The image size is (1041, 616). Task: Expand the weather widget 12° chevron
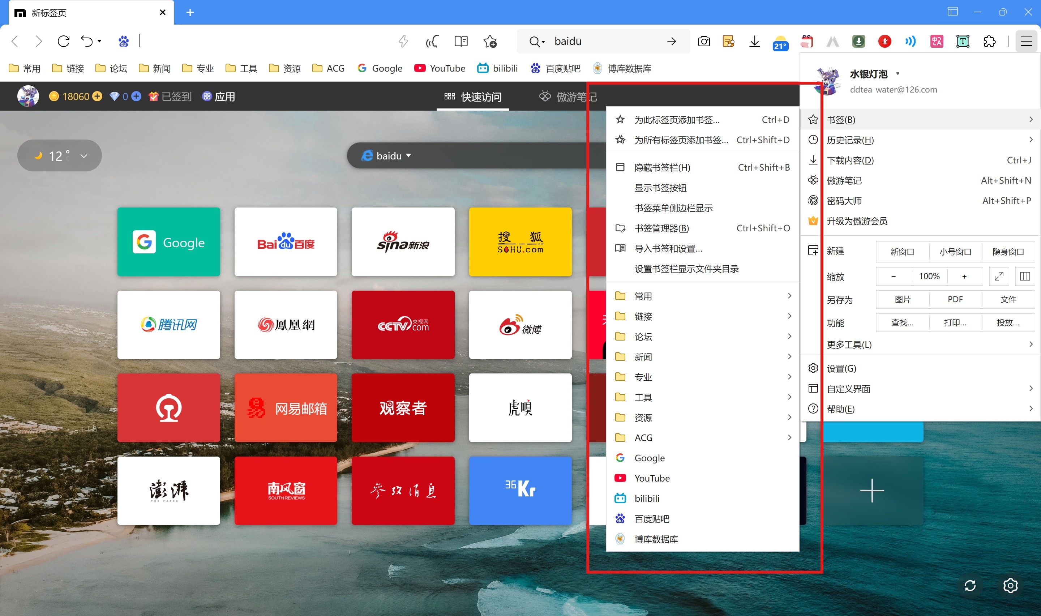click(x=84, y=156)
